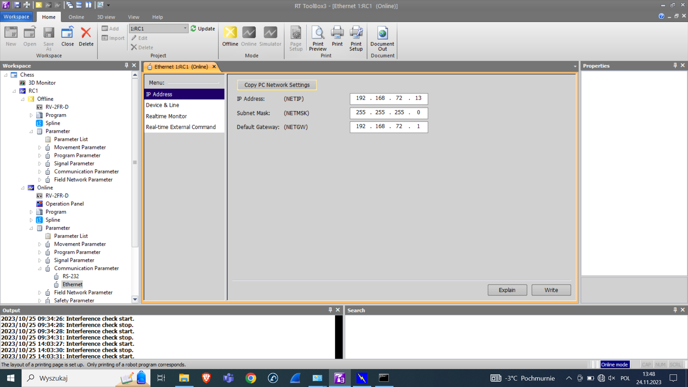Click the Write button

tap(551, 290)
